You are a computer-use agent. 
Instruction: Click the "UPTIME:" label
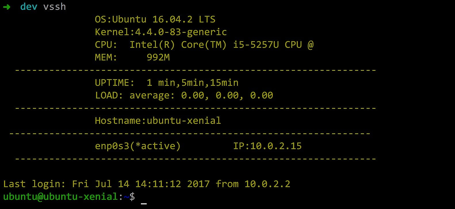click(114, 83)
